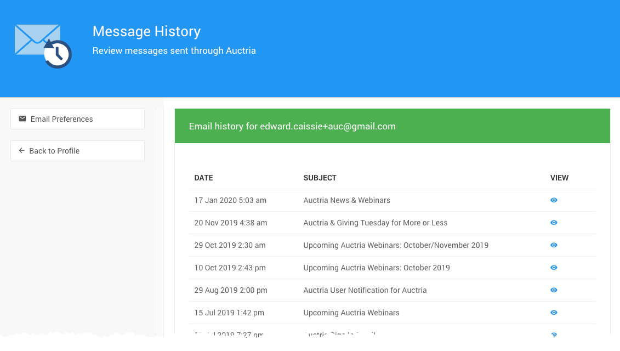Select the Upcoming Auctria Webinars: October 2019 subject

click(376, 268)
